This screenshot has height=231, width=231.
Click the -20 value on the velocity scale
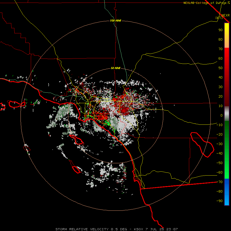219,134
